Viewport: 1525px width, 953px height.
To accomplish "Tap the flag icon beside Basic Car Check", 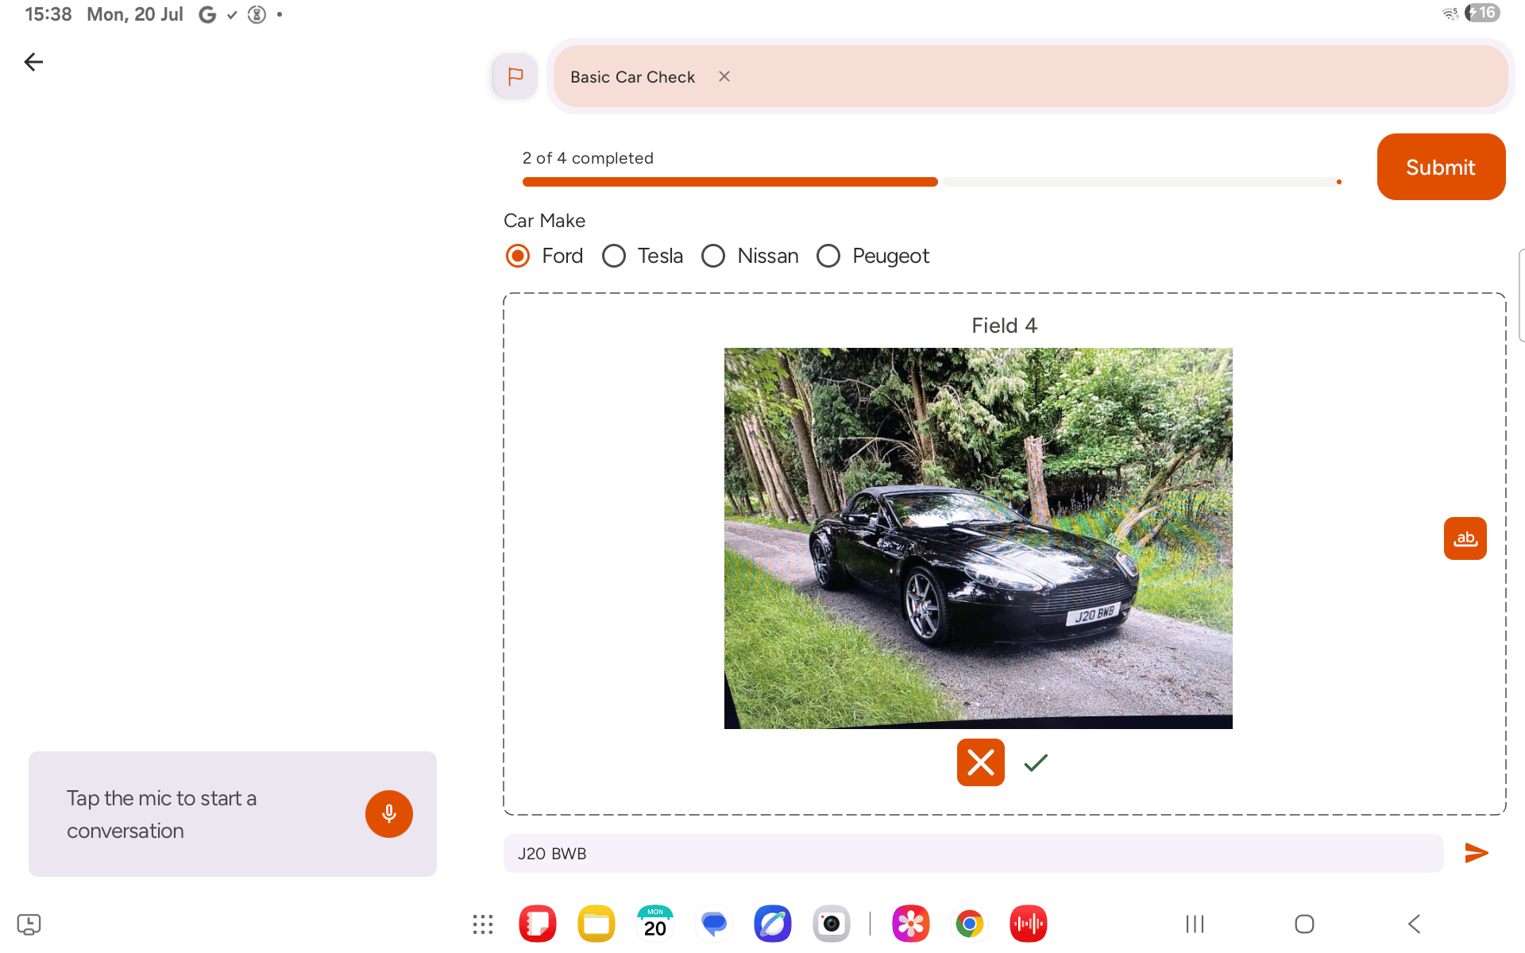I will (515, 76).
